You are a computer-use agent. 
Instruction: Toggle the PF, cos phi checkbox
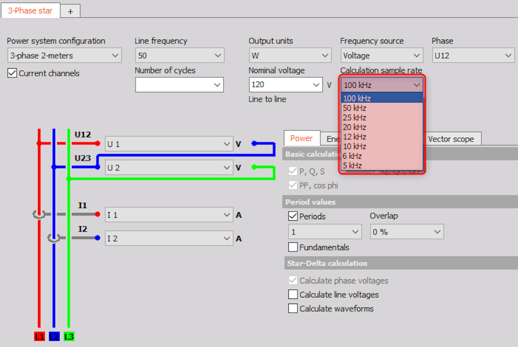pyautogui.click(x=293, y=185)
